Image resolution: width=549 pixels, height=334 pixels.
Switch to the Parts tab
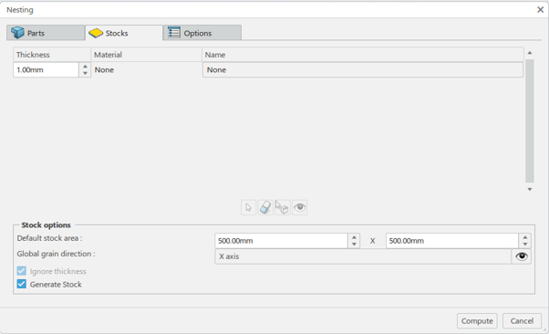click(46, 33)
